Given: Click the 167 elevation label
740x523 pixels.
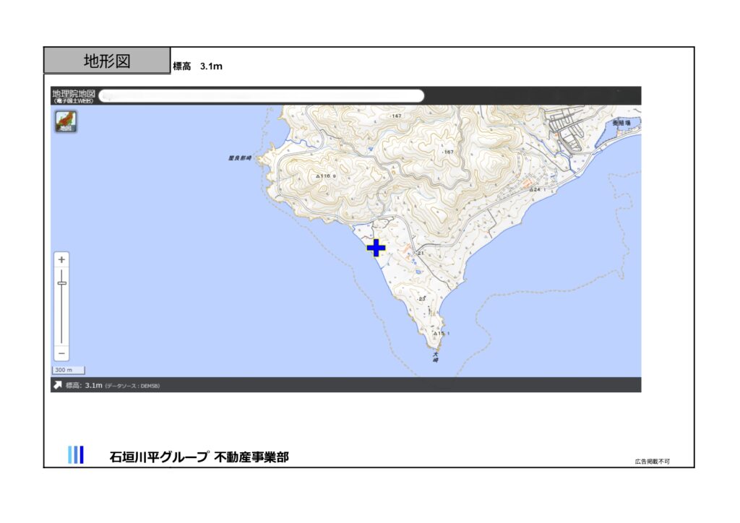Looking at the screenshot, I should click(447, 152).
